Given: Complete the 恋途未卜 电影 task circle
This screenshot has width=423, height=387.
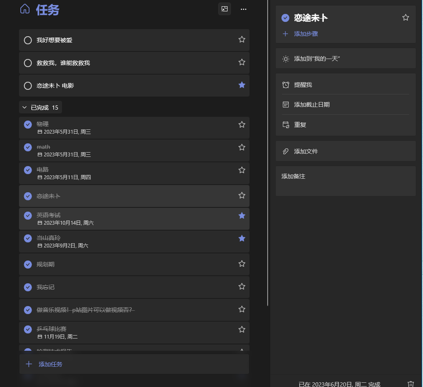Looking at the screenshot, I should (28, 86).
